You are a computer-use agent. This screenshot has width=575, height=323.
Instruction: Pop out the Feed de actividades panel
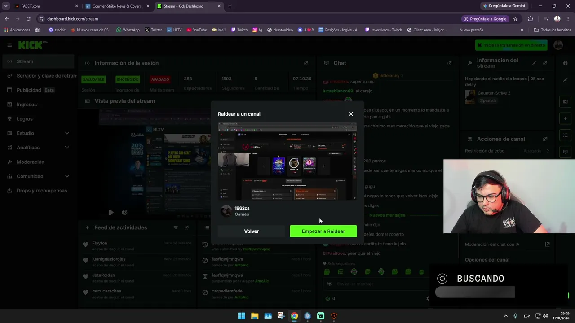click(x=187, y=228)
